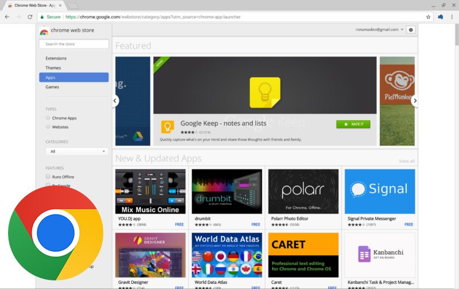
Task: Click FREE under YOU.DJ app
Action: 179,224
